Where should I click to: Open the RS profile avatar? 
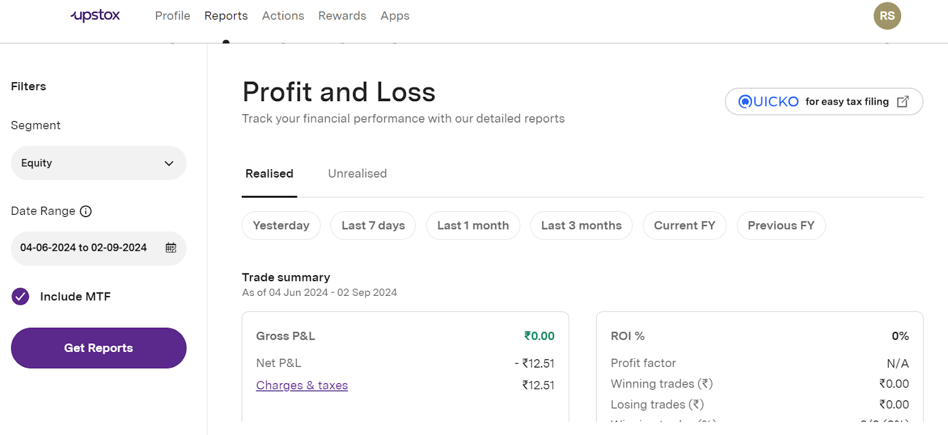887,16
